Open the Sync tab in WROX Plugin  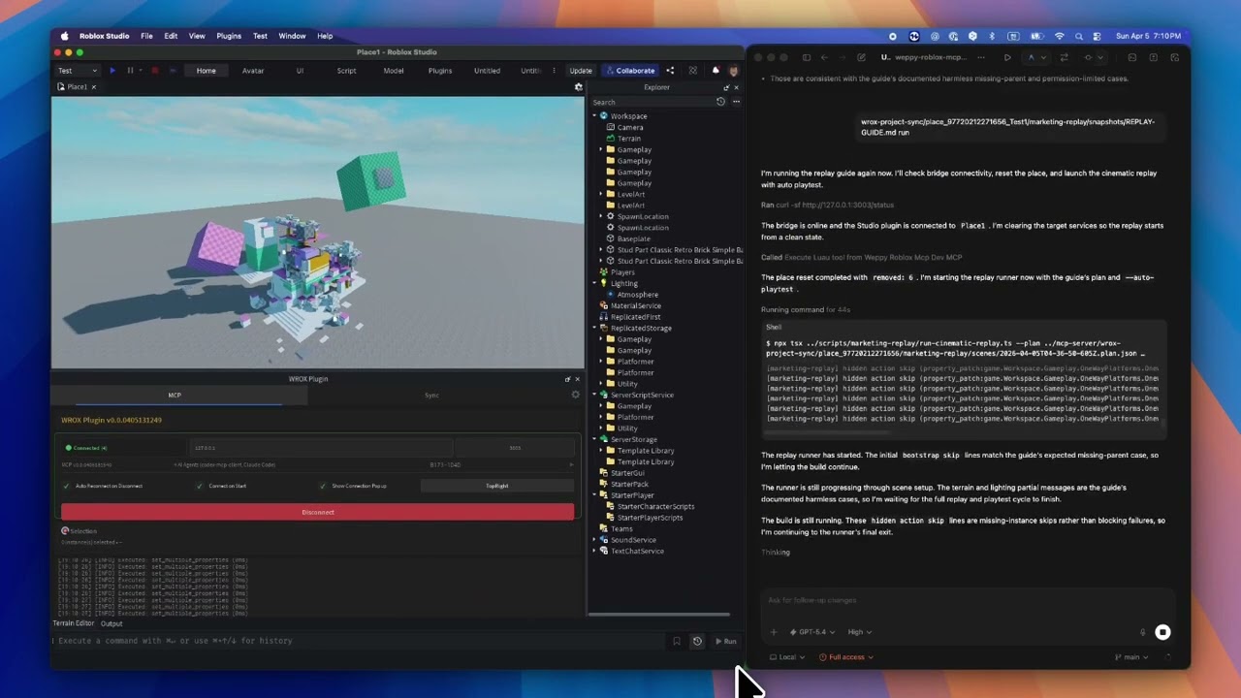click(x=432, y=395)
